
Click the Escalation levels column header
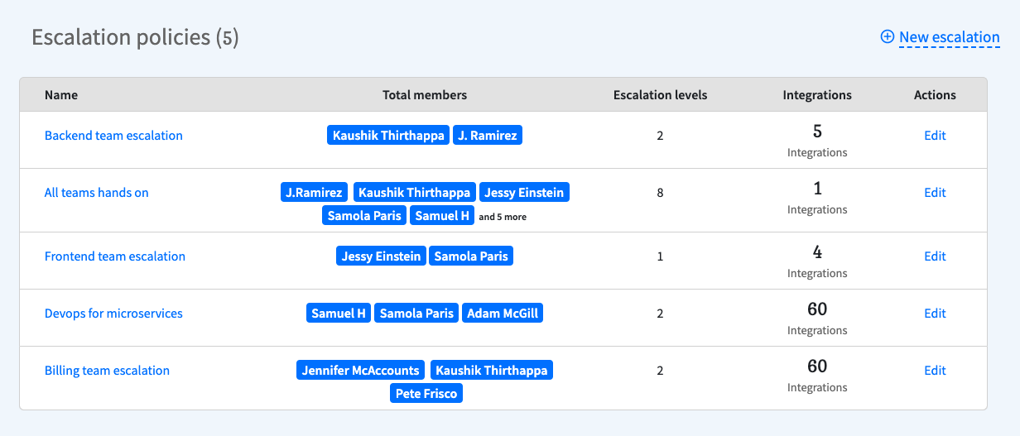(x=660, y=95)
